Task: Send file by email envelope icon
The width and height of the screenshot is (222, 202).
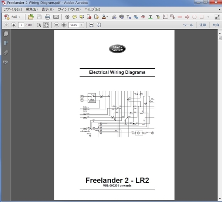Action: click(56, 17)
